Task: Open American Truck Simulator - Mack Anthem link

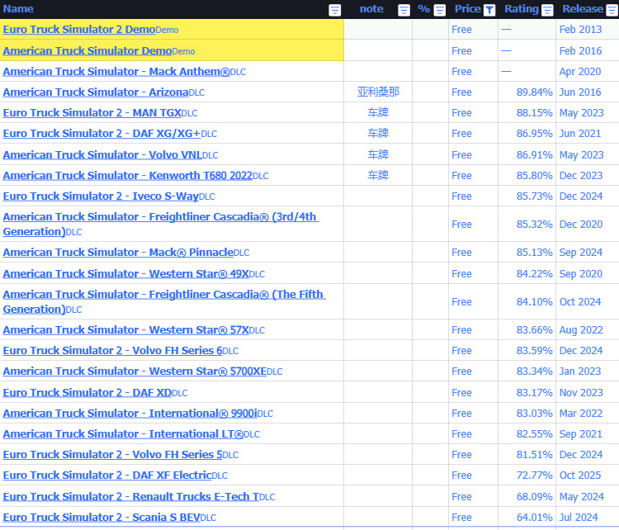Action: 116,72
